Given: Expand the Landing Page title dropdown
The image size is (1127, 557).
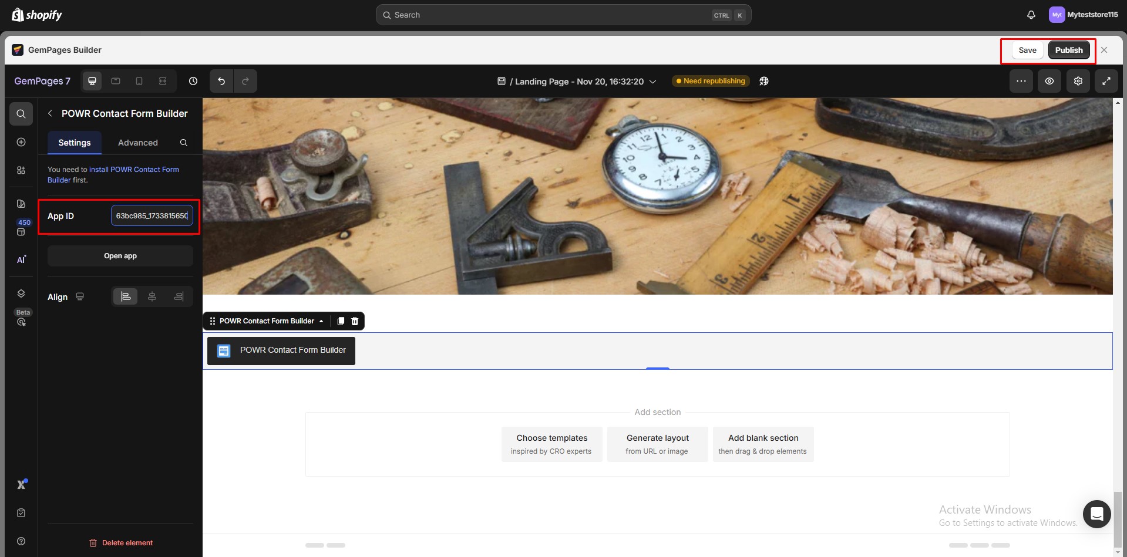Looking at the screenshot, I should click(x=652, y=82).
